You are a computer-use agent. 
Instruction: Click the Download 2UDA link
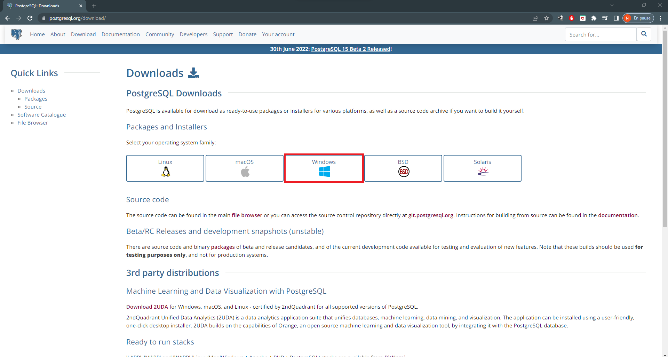(x=146, y=307)
